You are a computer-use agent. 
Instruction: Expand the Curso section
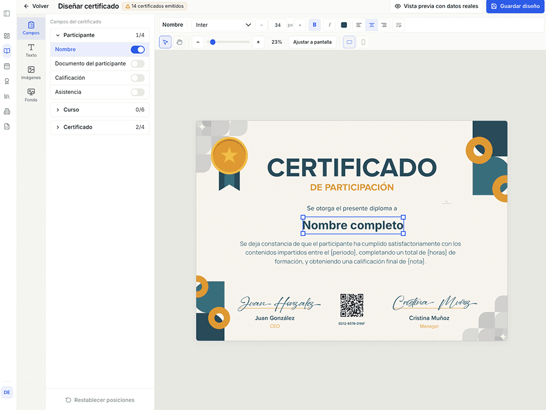point(100,110)
